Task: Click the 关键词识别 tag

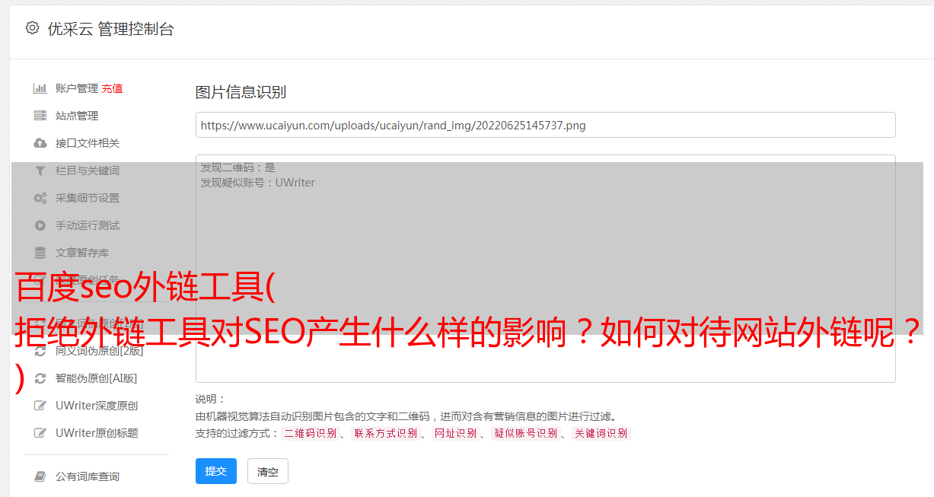Action: click(x=601, y=433)
